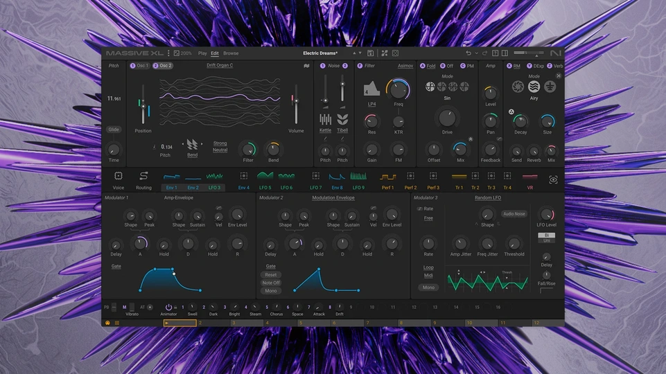Click the wavetable Bend mode icon
This screenshot has height=374, width=666.
pos(192,144)
